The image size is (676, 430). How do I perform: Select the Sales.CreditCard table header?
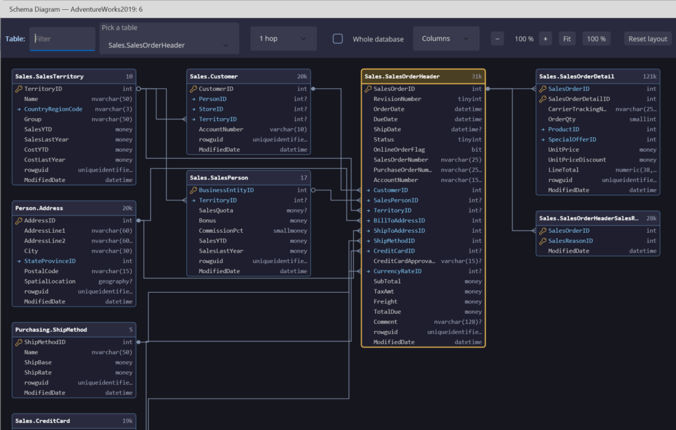coord(74,421)
